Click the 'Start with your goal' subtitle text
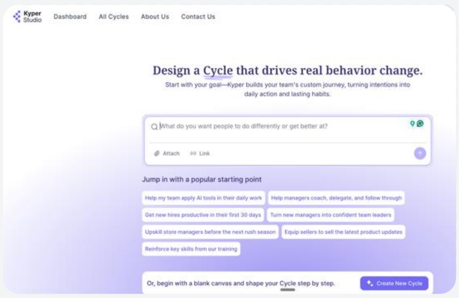This screenshot has width=459, height=298. coord(287,89)
